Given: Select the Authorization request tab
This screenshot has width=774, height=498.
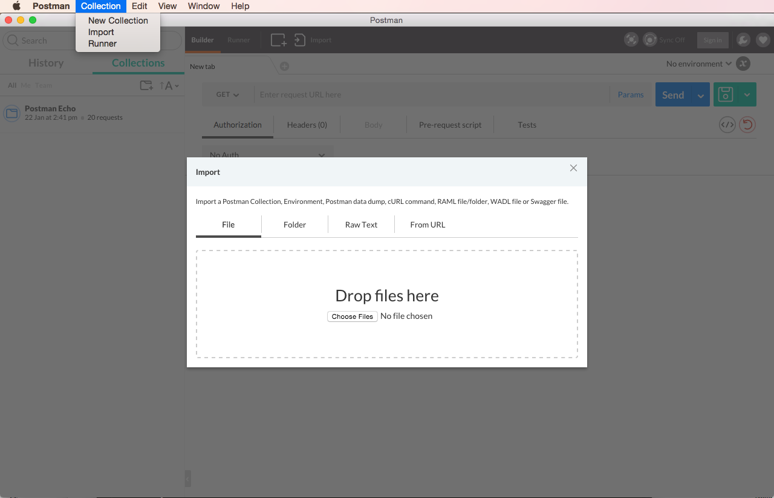Looking at the screenshot, I should point(238,125).
